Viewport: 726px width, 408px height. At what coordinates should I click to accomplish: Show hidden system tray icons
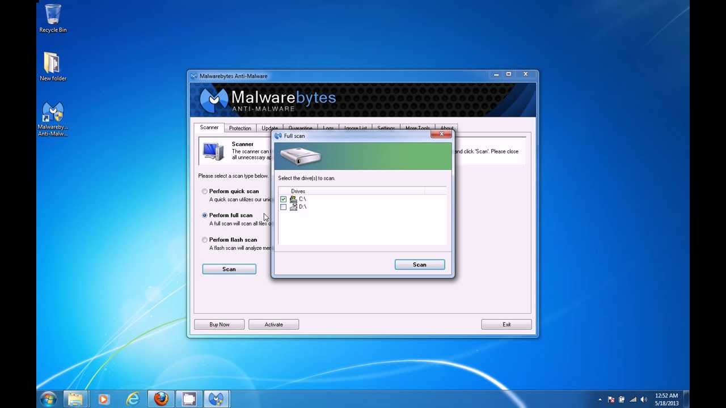tap(600, 399)
